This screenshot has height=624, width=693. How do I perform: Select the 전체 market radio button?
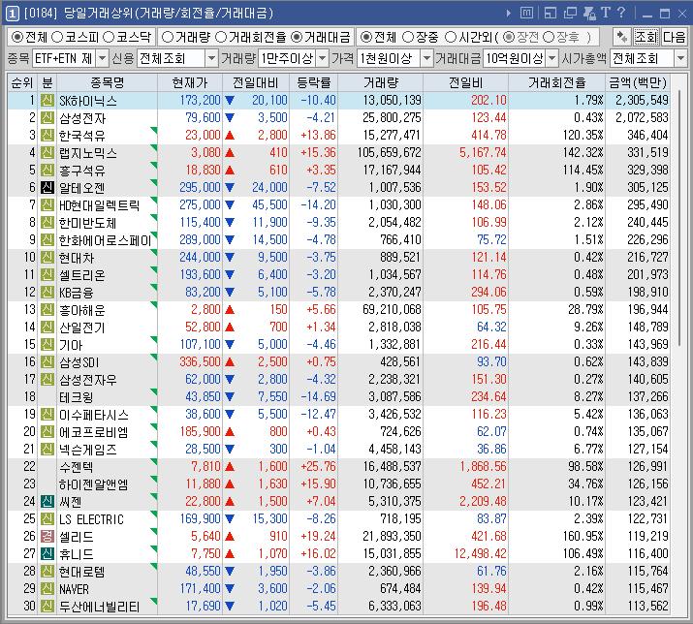[x=16, y=37]
